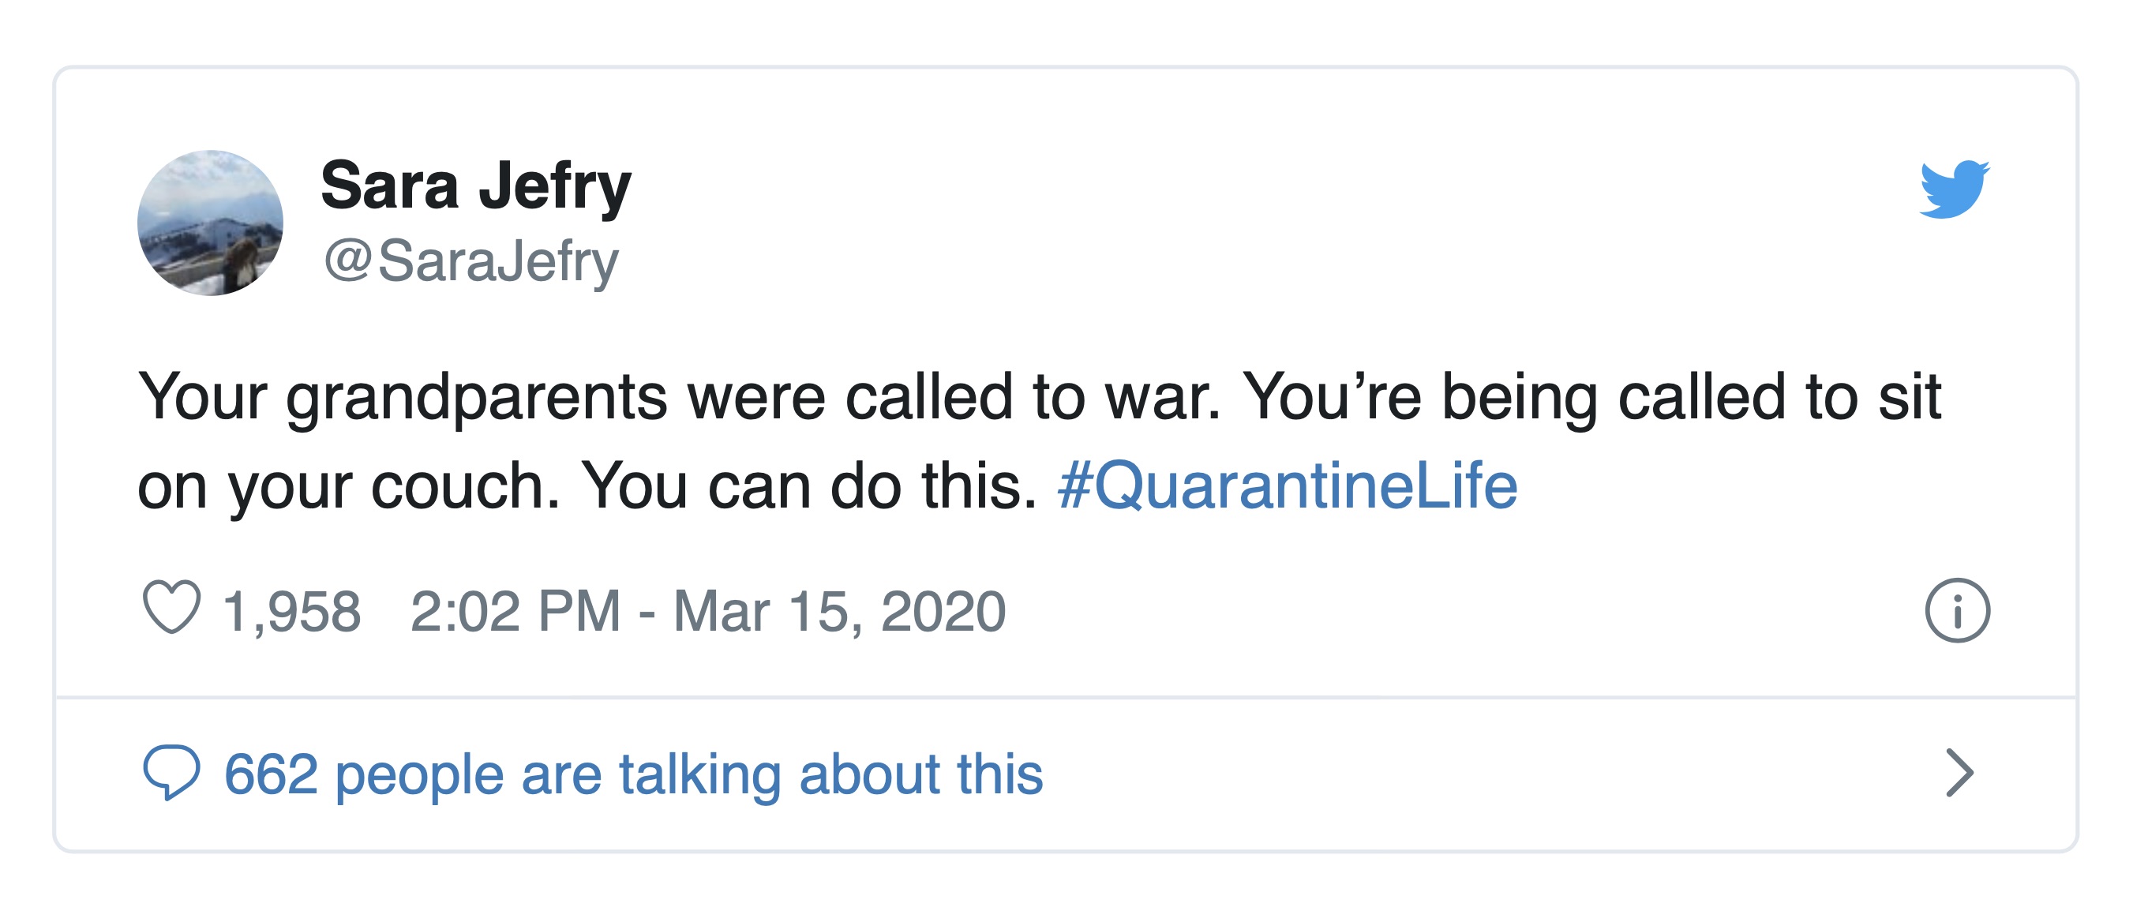Click the display name Sara Jefry

click(476, 186)
